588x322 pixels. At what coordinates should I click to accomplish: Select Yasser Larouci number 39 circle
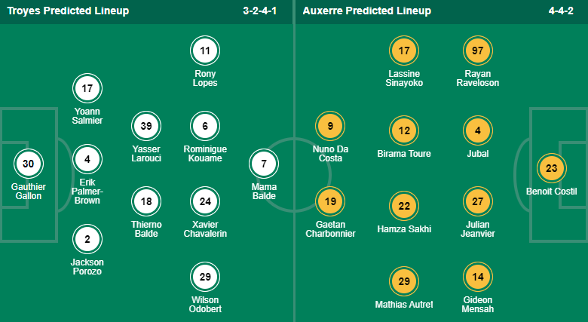point(146,126)
